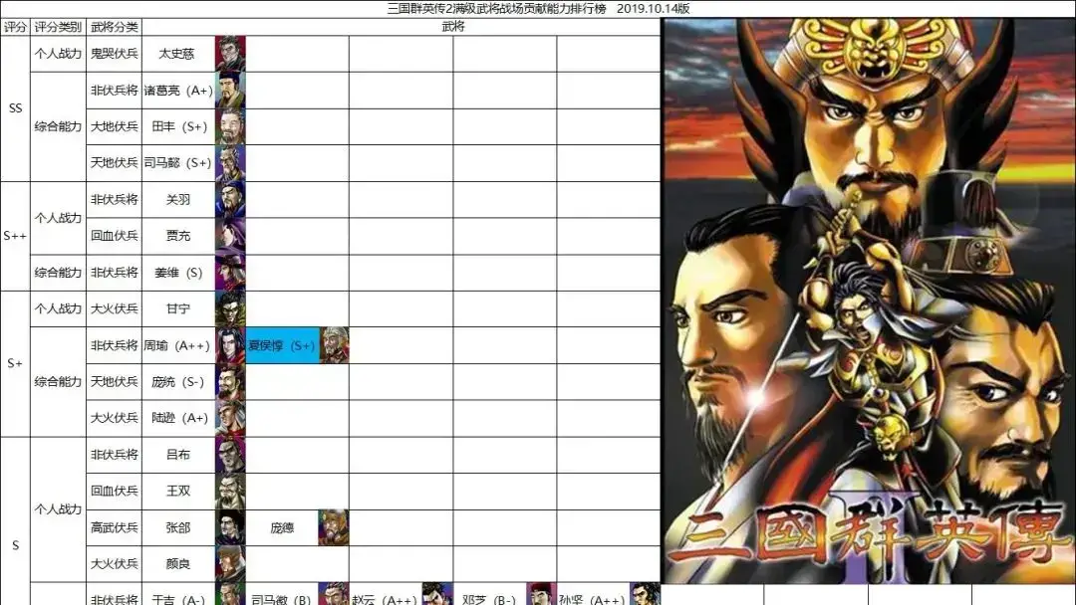Click the game cover artwork image
The width and height of the screenshot is (1076, 605).
pyautogui.click(x=868, y=301)
